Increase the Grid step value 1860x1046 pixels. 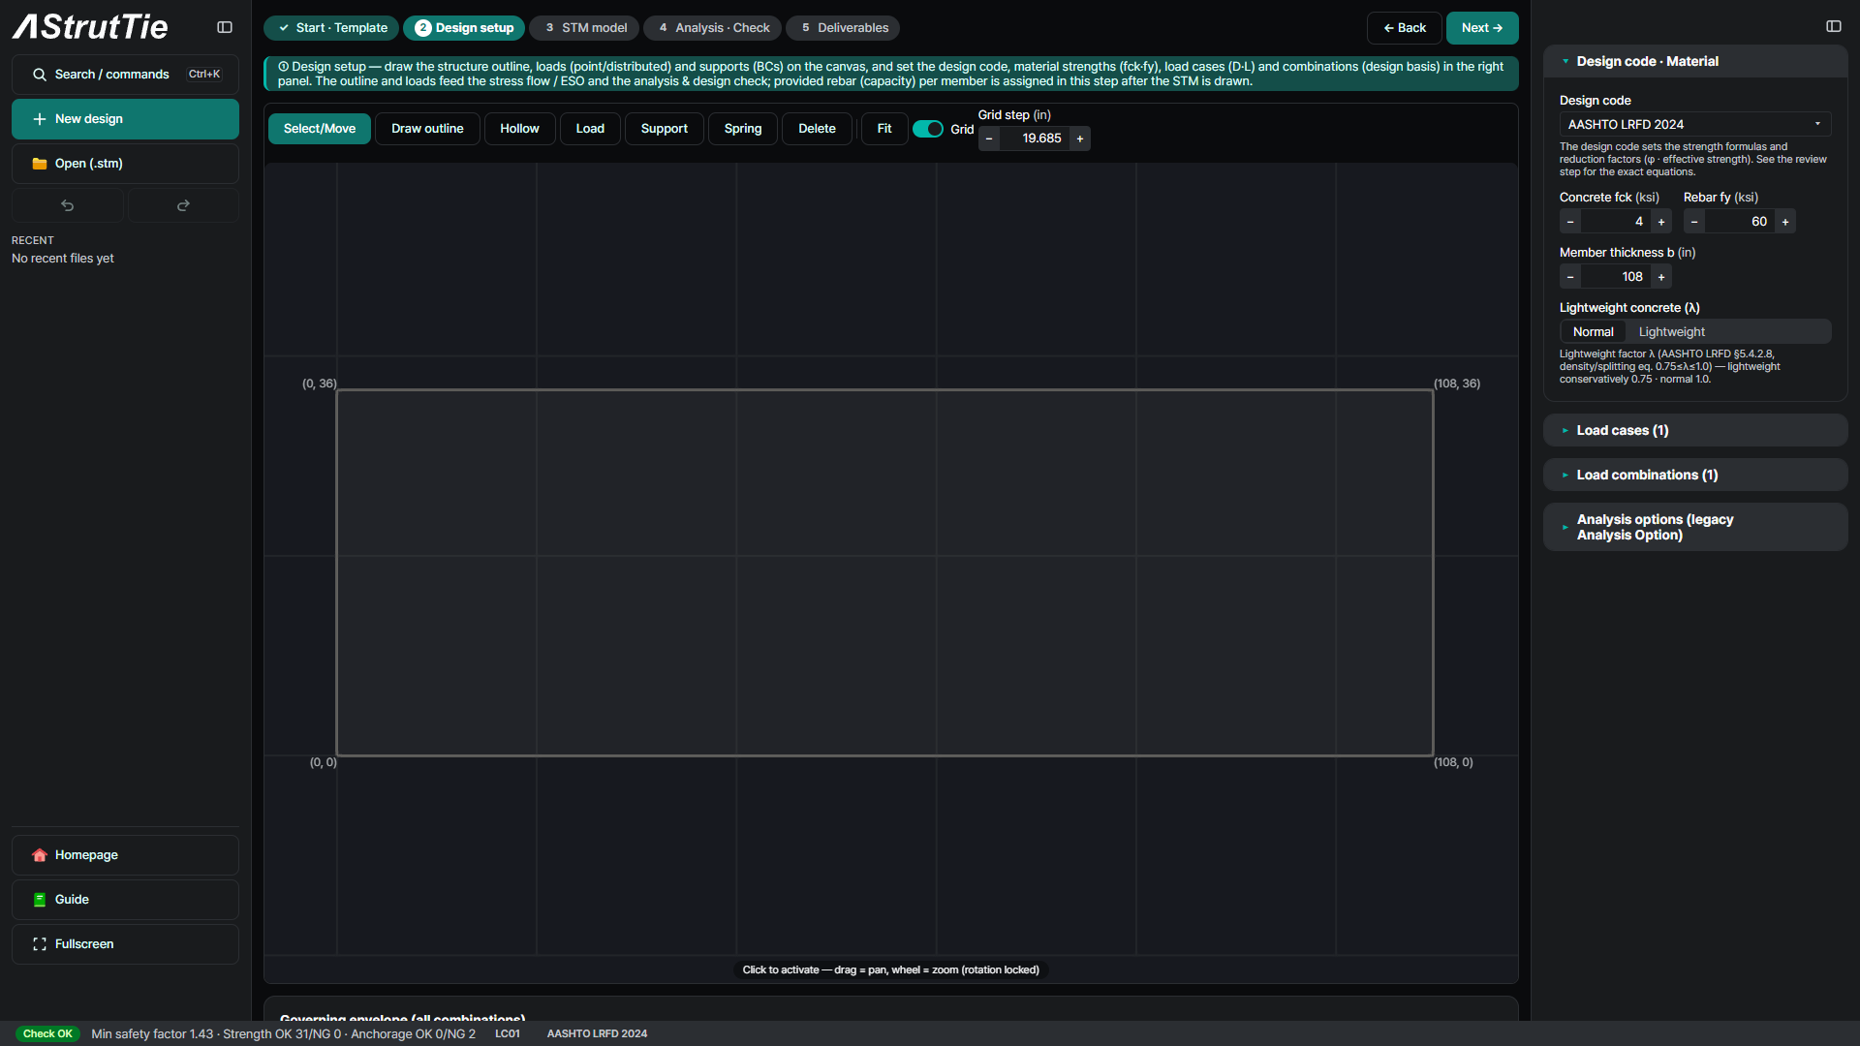(1080, 138)
